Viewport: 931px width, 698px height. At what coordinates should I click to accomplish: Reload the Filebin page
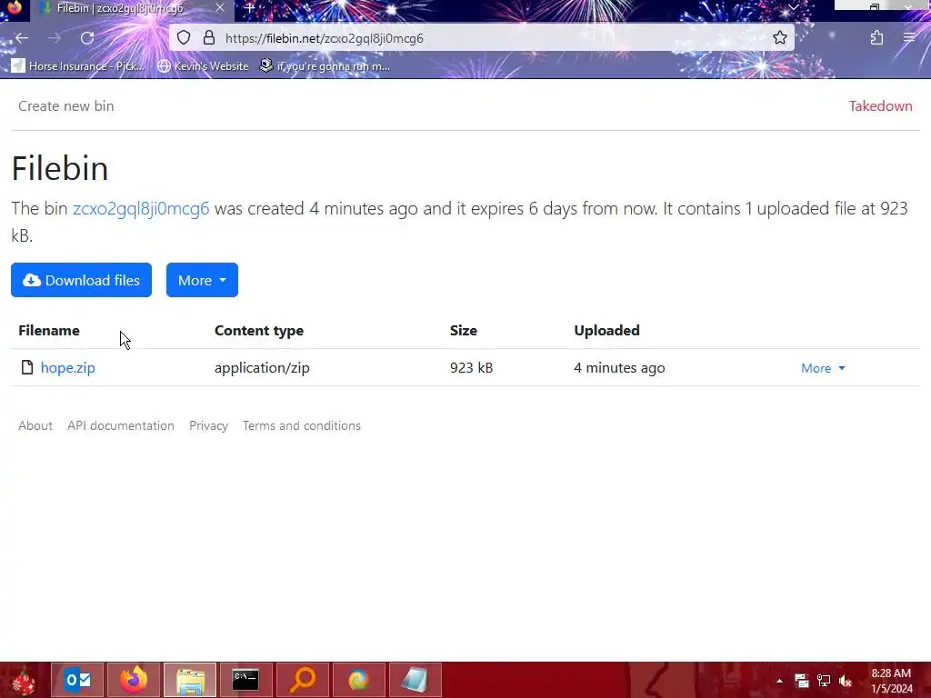pyautogui.click(x=87, y=38)
